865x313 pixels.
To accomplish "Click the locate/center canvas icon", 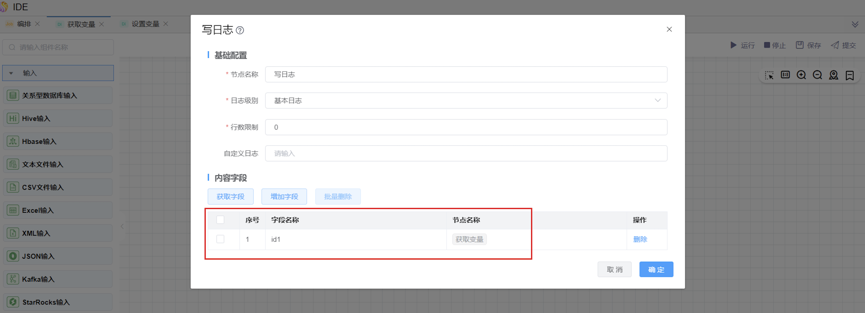I will click(834, 75).
